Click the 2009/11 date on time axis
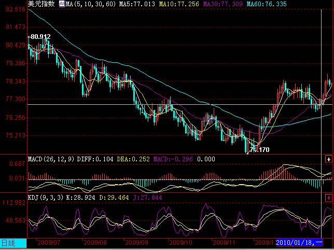Viewport: 334px width, 250px height. coord(224,243)
